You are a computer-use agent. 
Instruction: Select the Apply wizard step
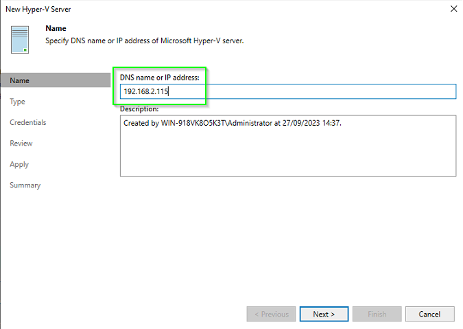point(19,164)
